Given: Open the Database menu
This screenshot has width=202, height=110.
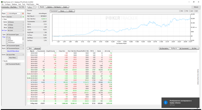Looking at the screenshot, I should [14, 4].
